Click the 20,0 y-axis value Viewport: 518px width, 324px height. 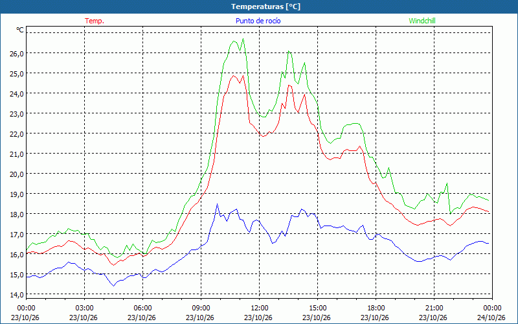(17, 174)
